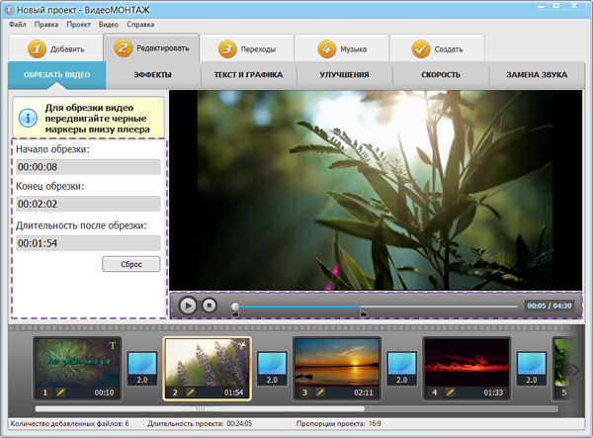Select step 2 Редактировать tab
This screenshot has width=593, height=438.
click(151, 47)
